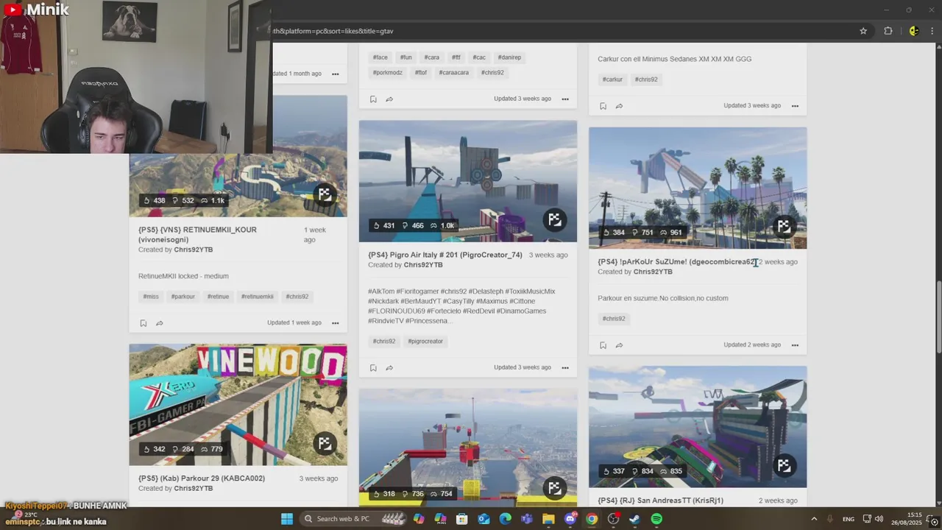Open the {PS5} {VNS} RETINUEMKII_KOUR job title
This screenshot has height=530, width=942.
pyautogui.click(x=197, y=235)
